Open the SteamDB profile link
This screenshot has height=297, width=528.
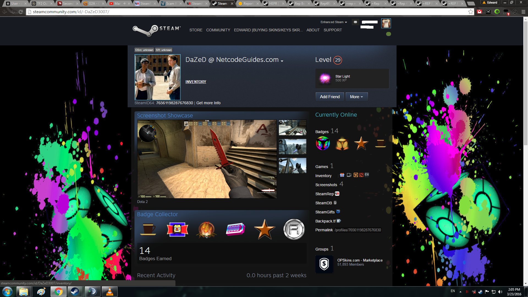pyautogui.click(x=335, y=203)
